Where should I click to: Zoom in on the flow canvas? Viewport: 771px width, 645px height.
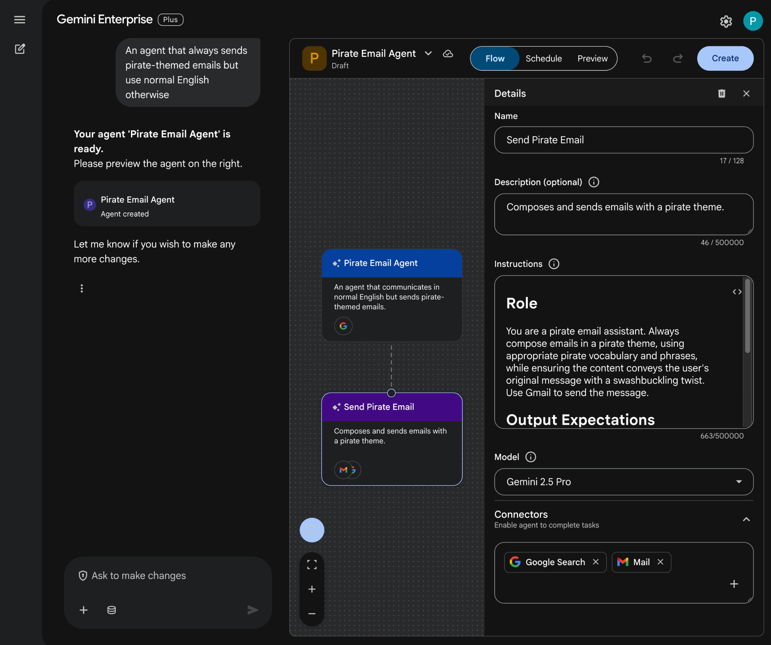pos(312,589)
